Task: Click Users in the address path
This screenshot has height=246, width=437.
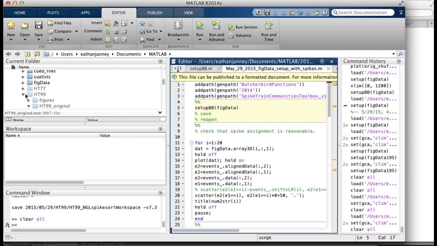Action: coord(67,54)
